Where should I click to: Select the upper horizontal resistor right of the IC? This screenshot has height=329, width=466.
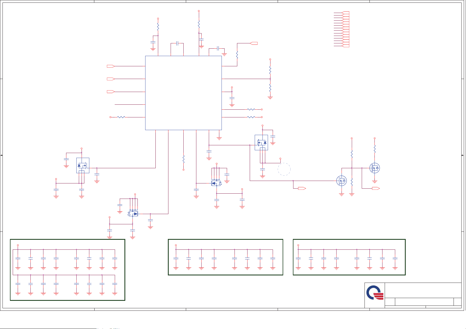tap(251, 109)
